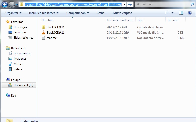This screenshot has width=196, height=122.
Task: Click the Documentos library icon
Action: 10,53
